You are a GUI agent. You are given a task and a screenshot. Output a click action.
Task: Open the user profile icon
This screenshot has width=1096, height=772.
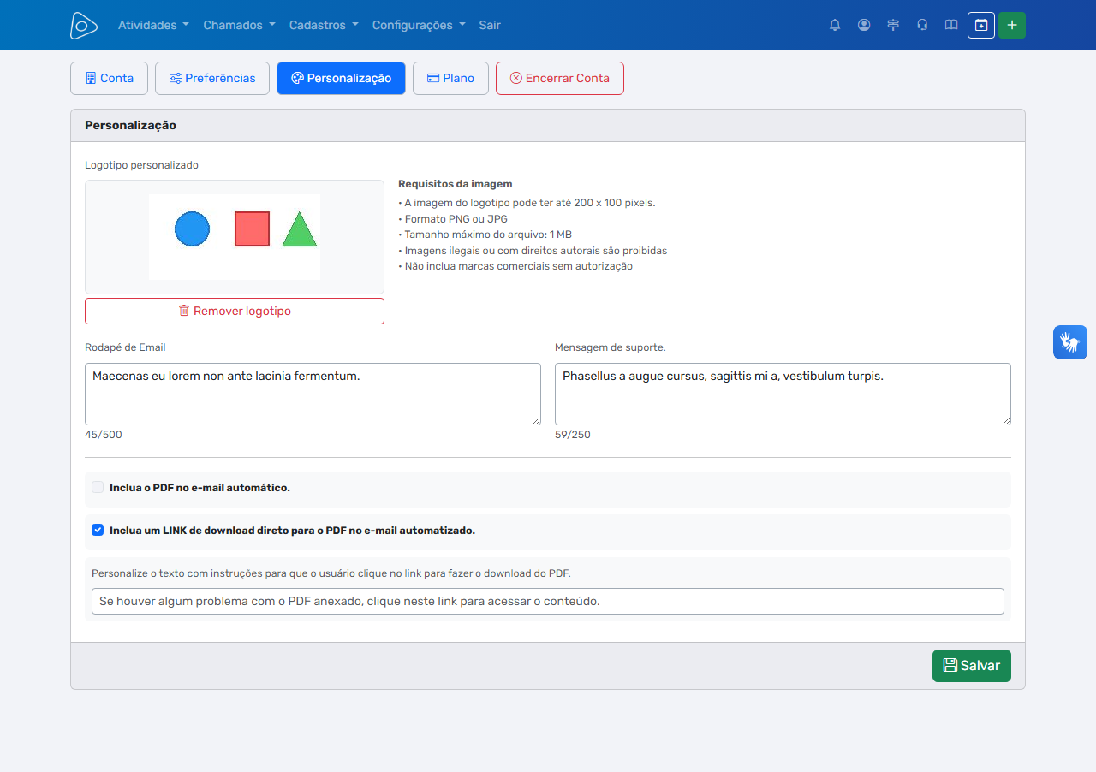864,25
